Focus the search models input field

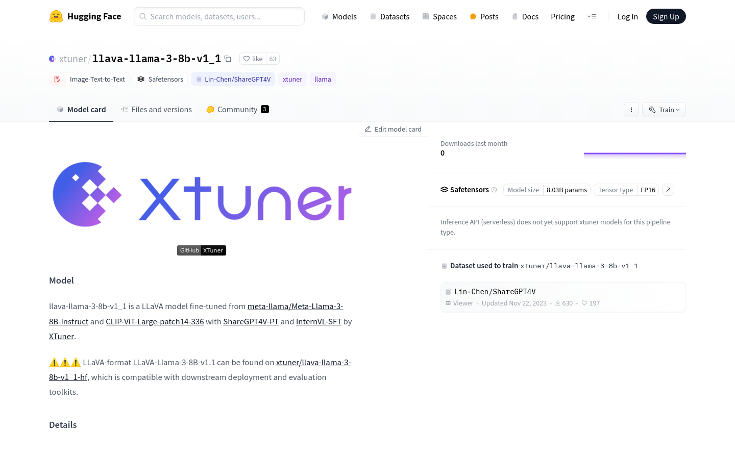219,16
